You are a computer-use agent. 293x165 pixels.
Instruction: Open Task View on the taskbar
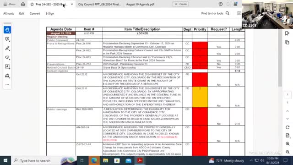coord(82,160)
